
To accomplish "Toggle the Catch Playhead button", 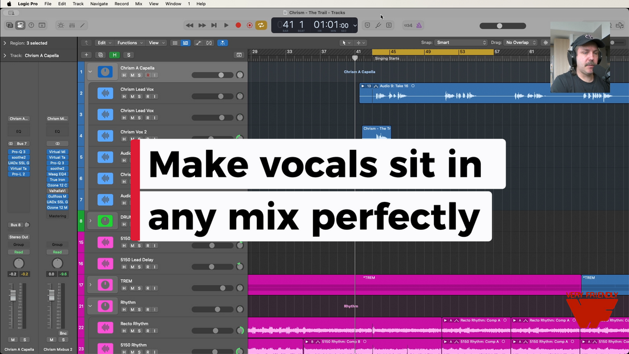I will [222, 42].
